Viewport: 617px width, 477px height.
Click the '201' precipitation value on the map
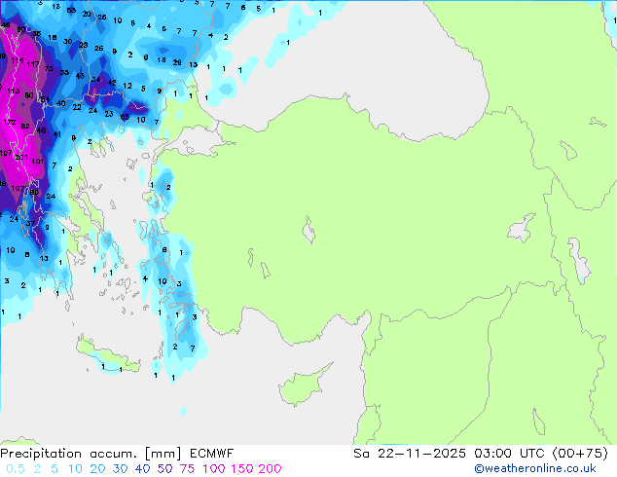[21, 158]
